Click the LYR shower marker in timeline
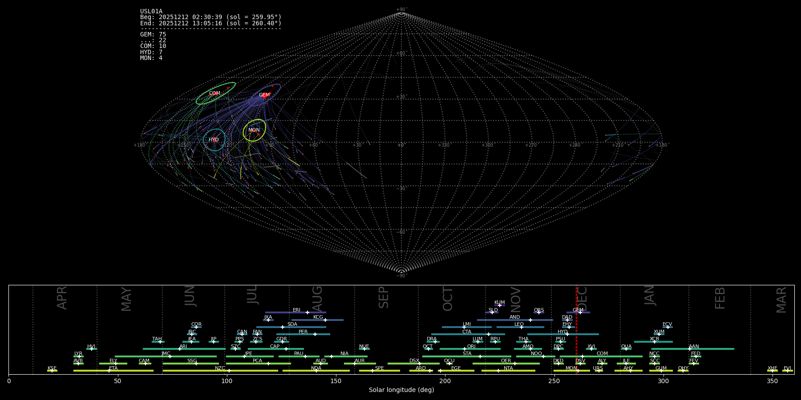Viewport: 801px width, 400px height. pyautogui.click(x=79, y=356)
